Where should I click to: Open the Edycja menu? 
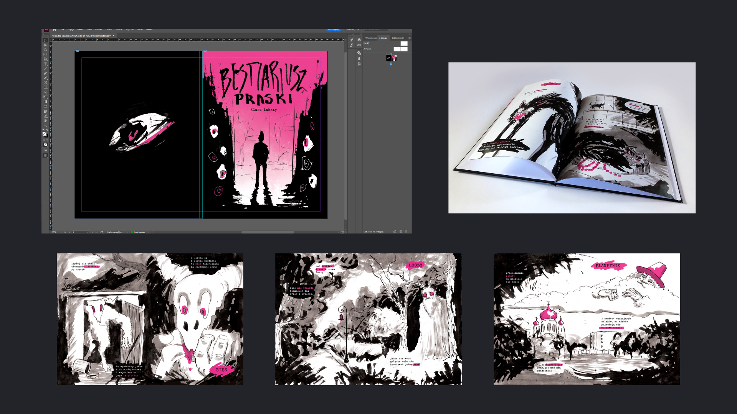71,29
